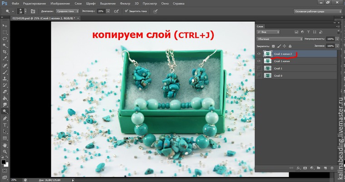
Task: Select the Dodge tool in toolbox
Action: click(5, 111)
